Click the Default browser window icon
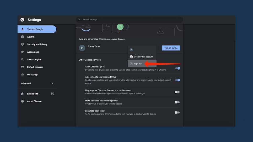The width and height of the screenshot is (253, 142). click(x=23, y=67)
